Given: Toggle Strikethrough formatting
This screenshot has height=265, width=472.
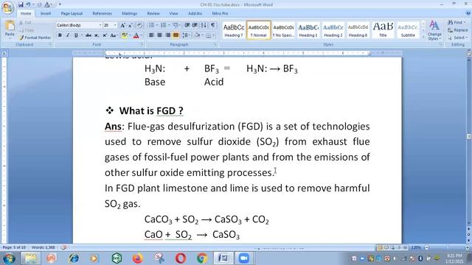Looking at the screenshot, I should 88,35.
